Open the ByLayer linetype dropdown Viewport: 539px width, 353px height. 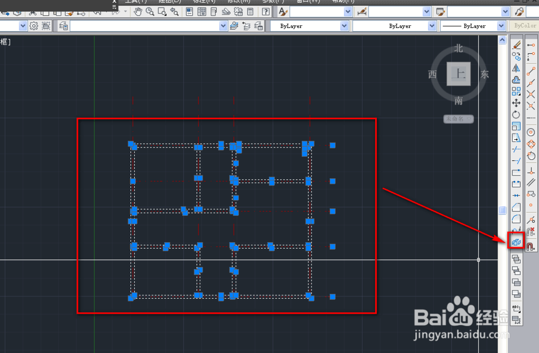432,26
